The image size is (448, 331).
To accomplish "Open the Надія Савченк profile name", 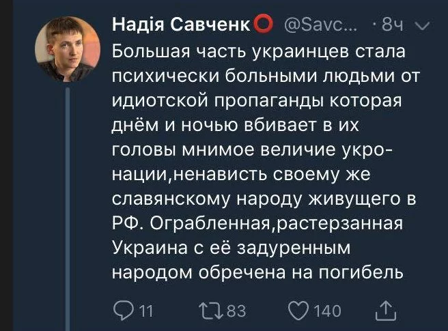I will (x=180, y=26).
